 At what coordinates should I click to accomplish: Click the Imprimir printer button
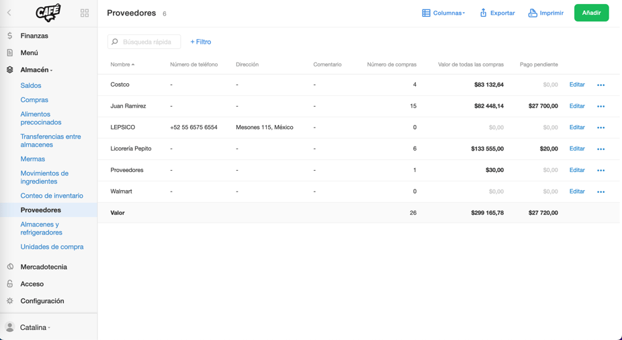click(x=545, y=13)
